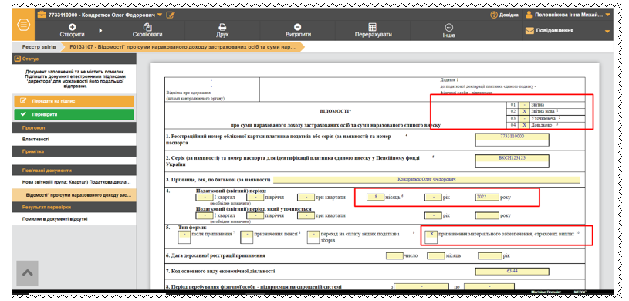Open linked Нова звітна Податкова декларація document
Screen dimensions: 629x301
76,182
